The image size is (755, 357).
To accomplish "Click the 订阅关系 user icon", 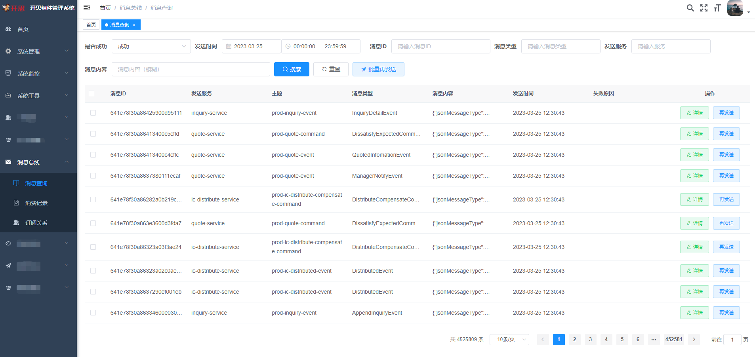I will [16, 222].
